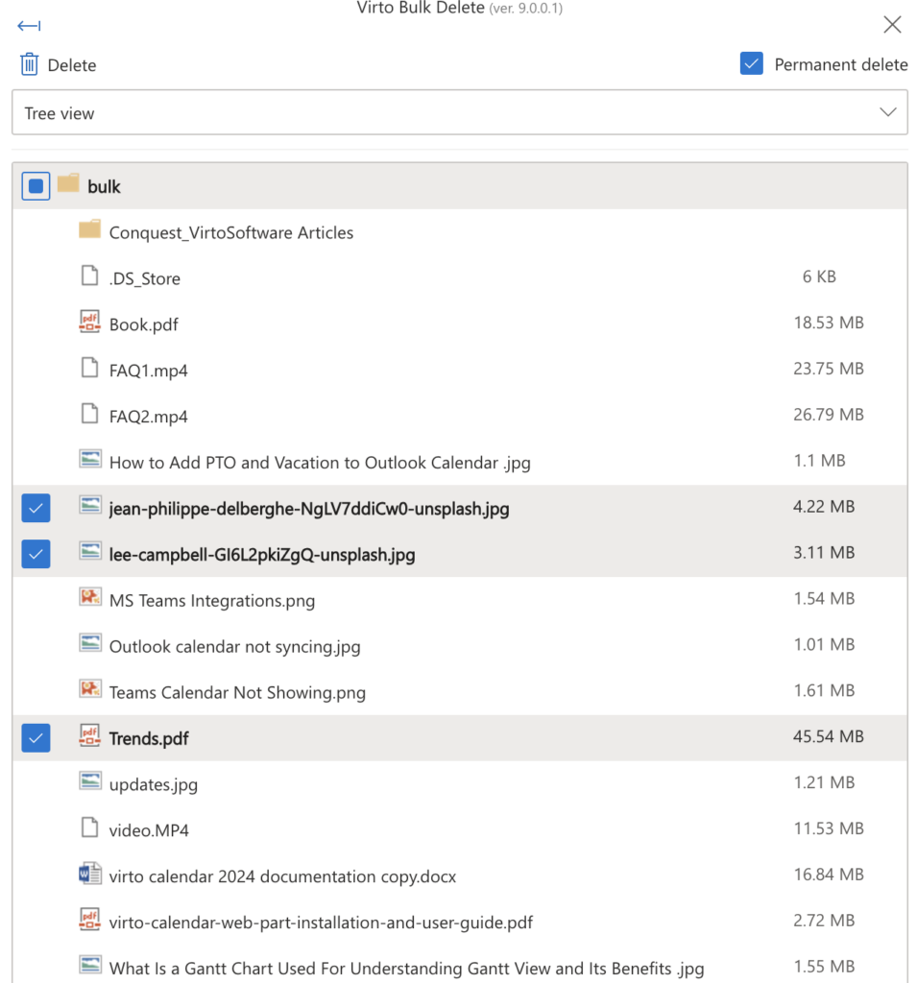
Task: Click the updates.jpg image icon
Action: tap(89, 781)
